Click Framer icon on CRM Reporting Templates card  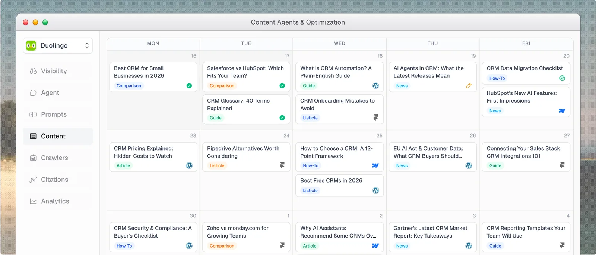tap(562, 246)
